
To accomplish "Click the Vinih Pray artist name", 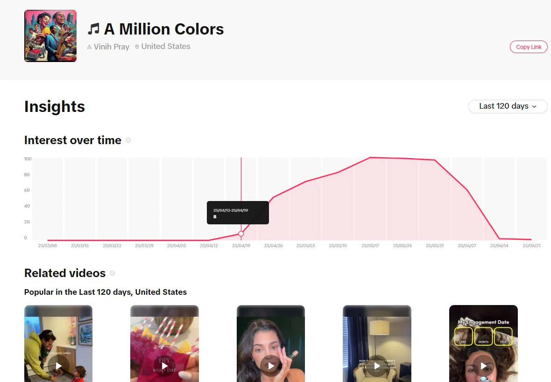I will tap(112, 47).
